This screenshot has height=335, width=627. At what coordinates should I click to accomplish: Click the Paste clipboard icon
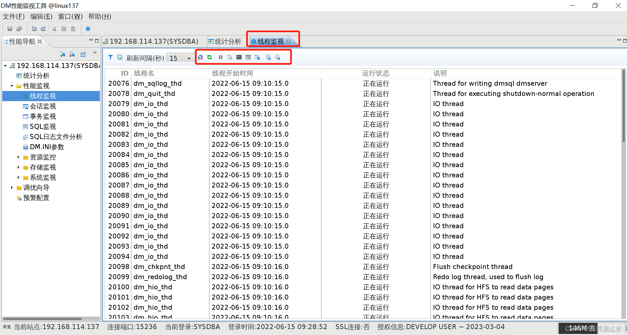[73, 29]
